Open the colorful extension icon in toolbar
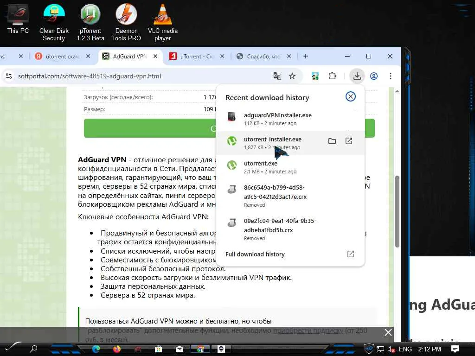Viewport: 475px width, 356px height. (315, 76)
